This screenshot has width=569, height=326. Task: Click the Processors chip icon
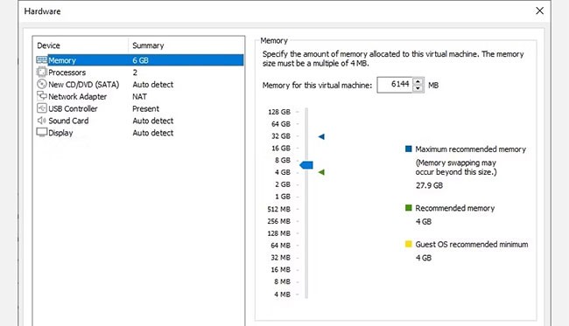(42, 72)
